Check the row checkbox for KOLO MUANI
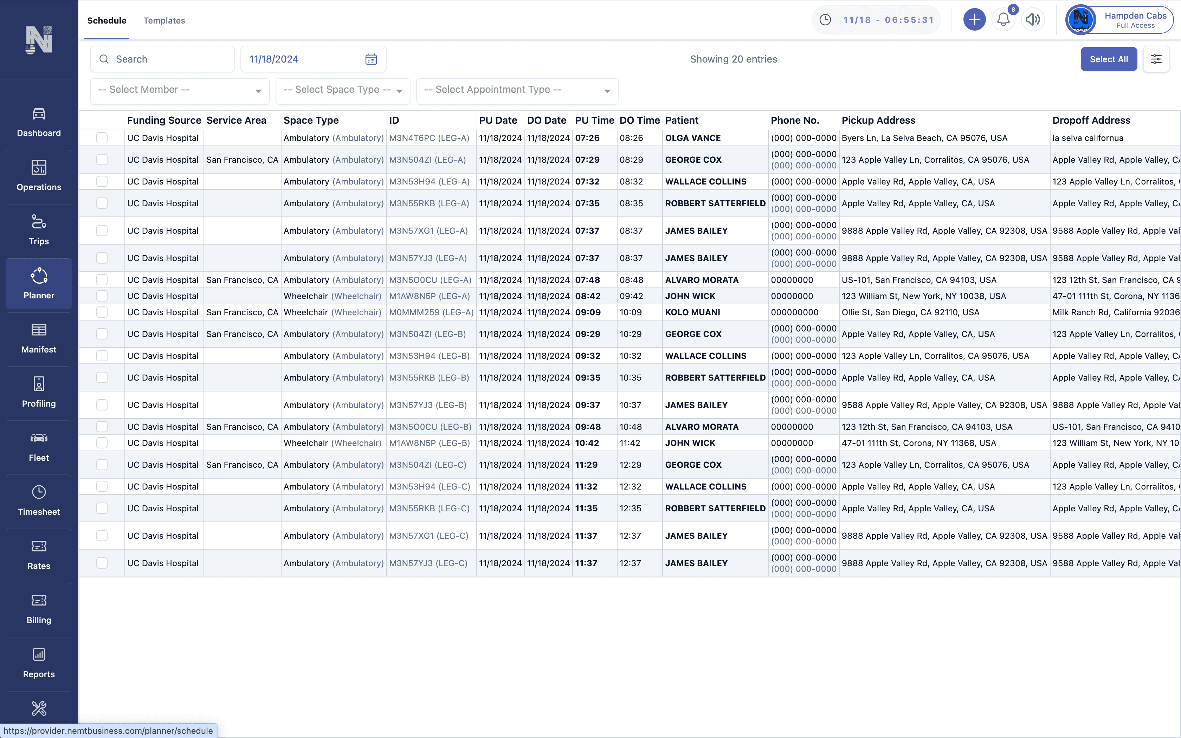This screenshot has height=738, width=1181. tap(102, 312)
